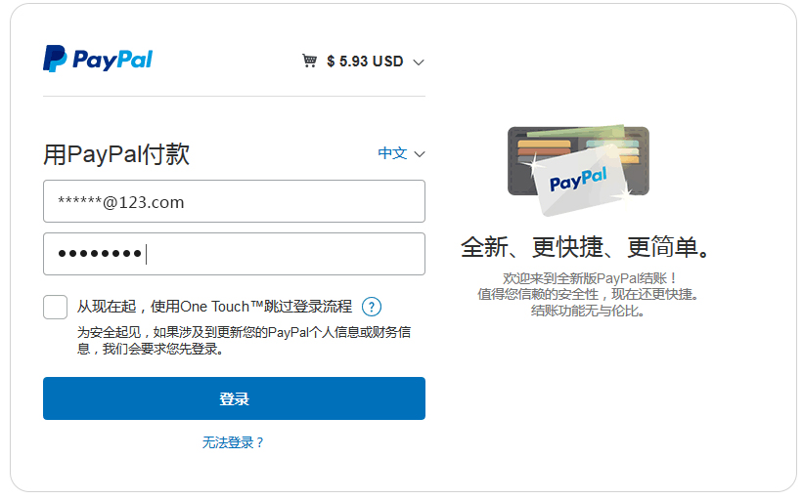Click the $ 5.93 USD order amount
Image resolution: width=803 pixels, height=500 pixels.
point(365,62)
